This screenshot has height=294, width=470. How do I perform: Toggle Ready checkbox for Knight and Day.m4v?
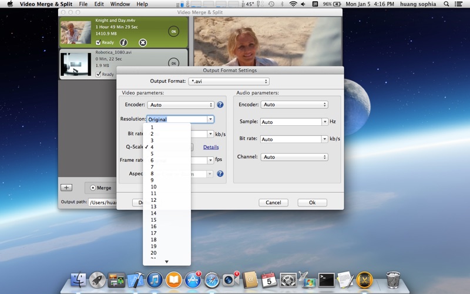point(98,42)
